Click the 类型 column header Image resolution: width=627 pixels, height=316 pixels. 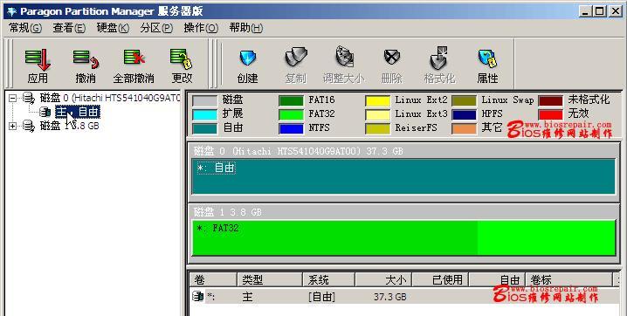coord(270,279)
